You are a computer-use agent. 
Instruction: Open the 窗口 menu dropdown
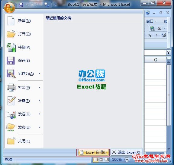[151, 21]
